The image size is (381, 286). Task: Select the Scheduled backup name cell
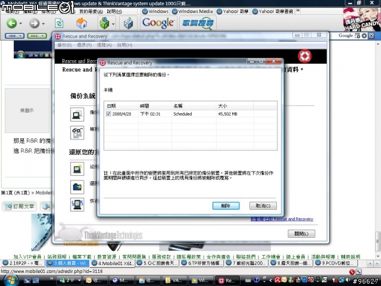point(183,114)
